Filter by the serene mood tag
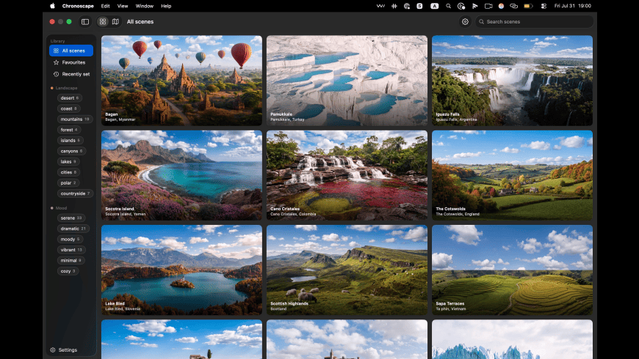The image size is (639, 359). (71, 218)
